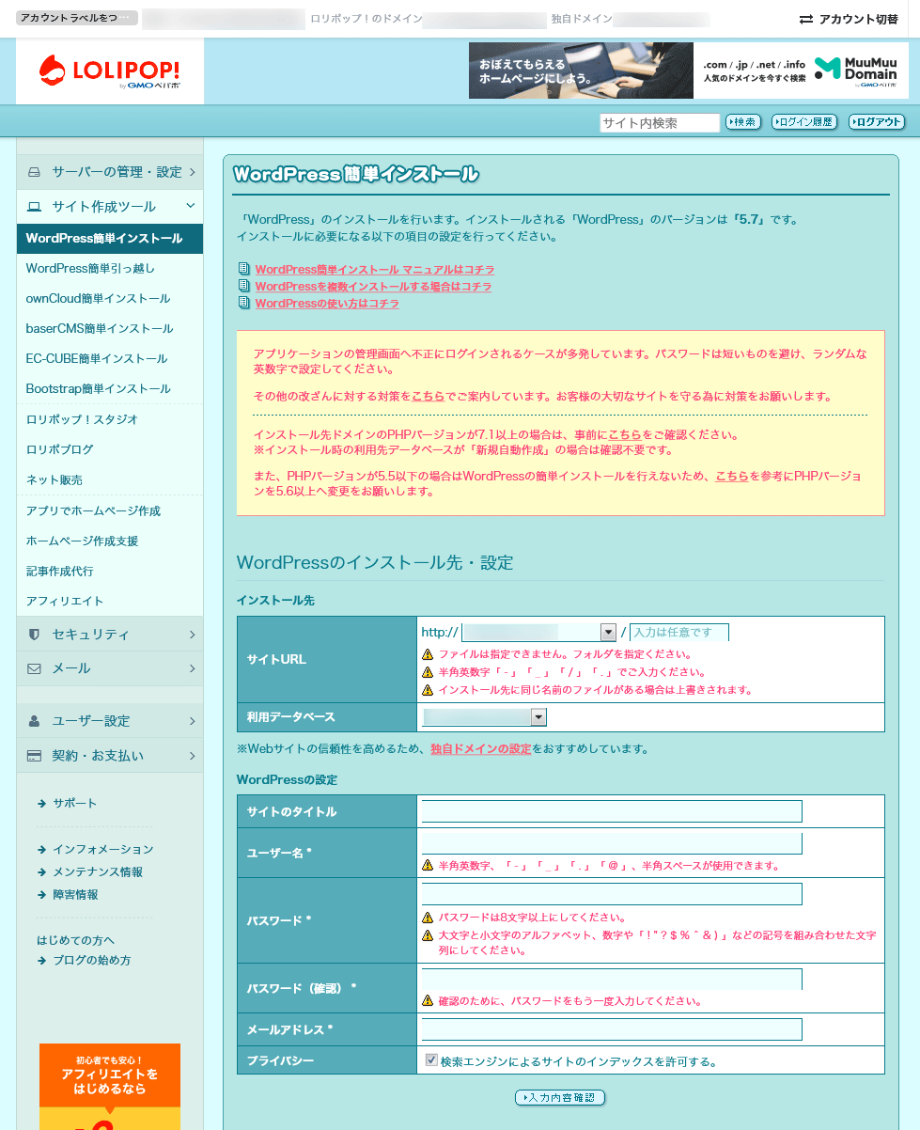Screen dimensions: 920x1130
Task: Click こちら link about tampering countermeasures
Action: 428,396
